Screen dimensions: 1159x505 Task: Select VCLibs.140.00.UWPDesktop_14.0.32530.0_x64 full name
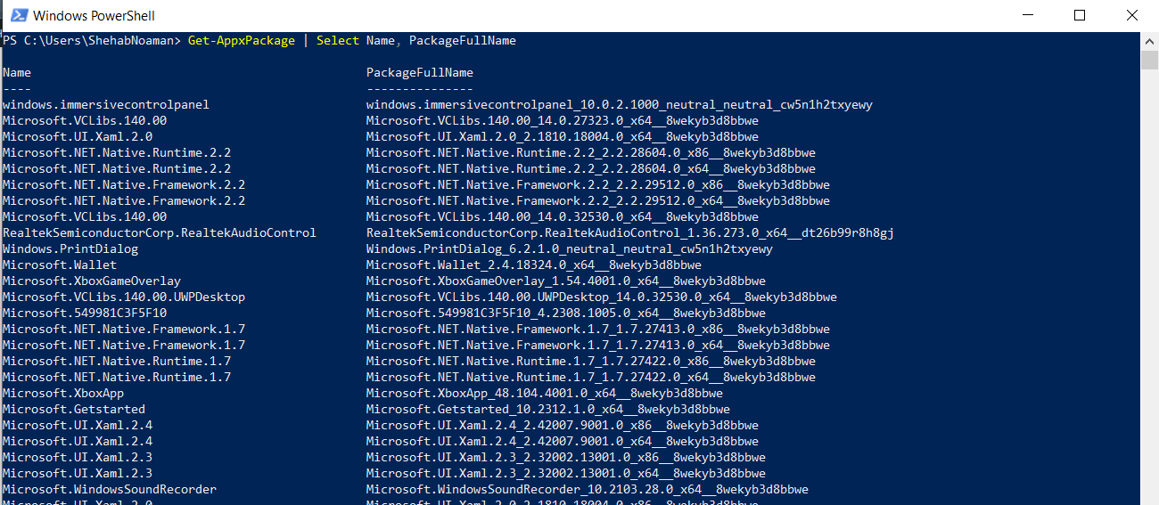pos(602,297)
